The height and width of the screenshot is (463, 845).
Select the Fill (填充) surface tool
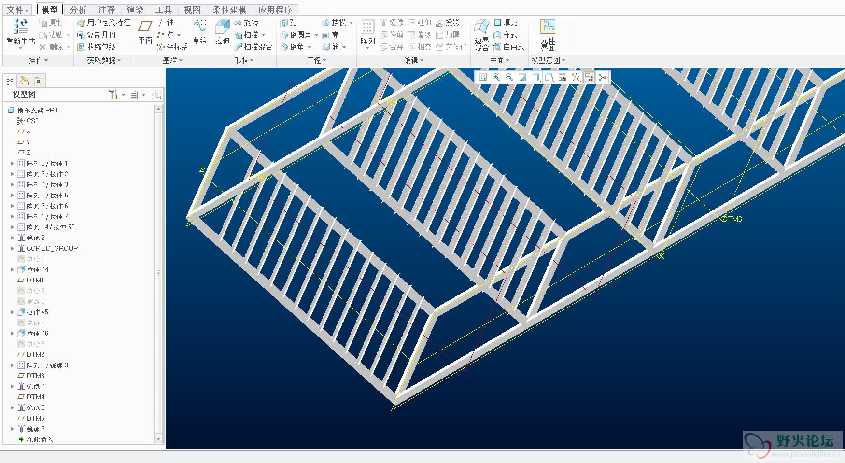(506, 22)
